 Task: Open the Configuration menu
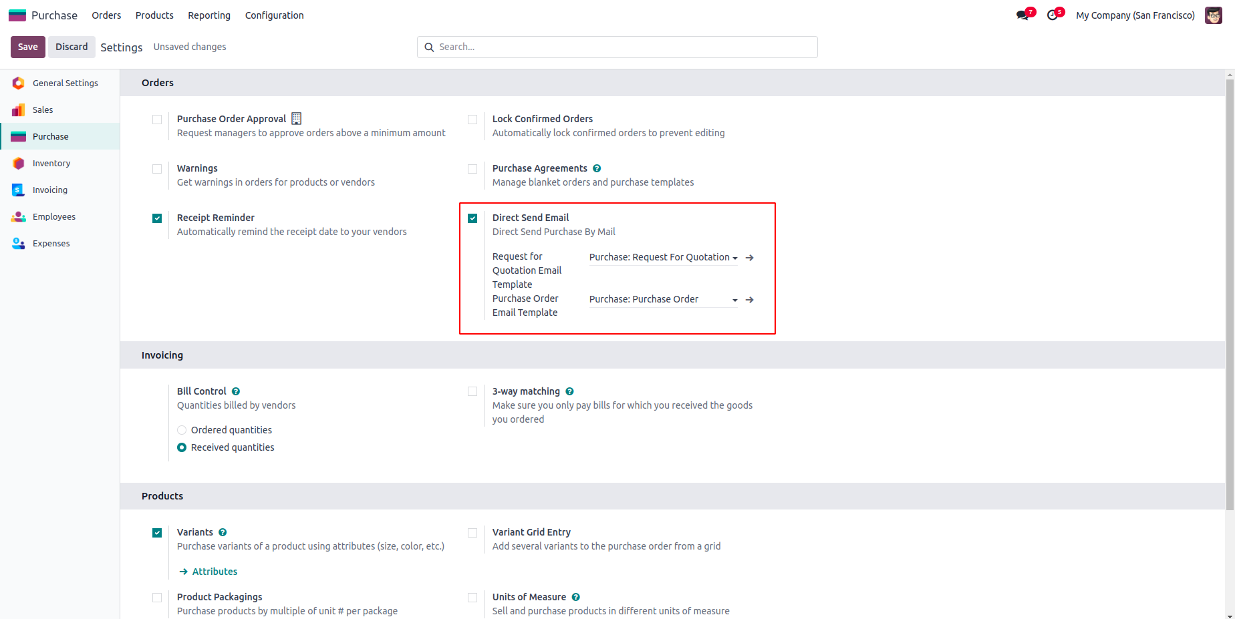point(274,15)
